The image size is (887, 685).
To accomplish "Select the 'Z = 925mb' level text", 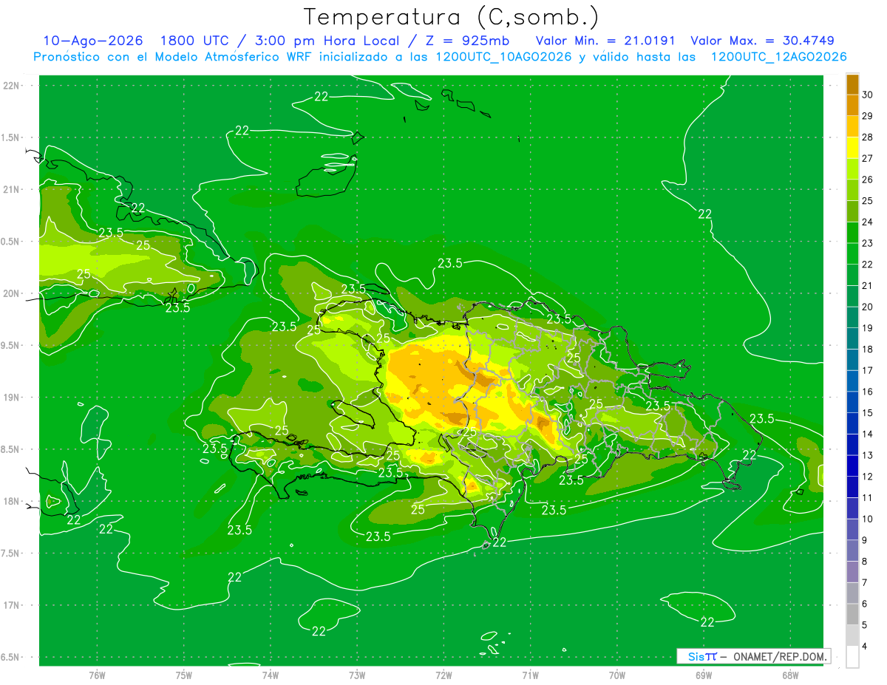I will (466, 41).
